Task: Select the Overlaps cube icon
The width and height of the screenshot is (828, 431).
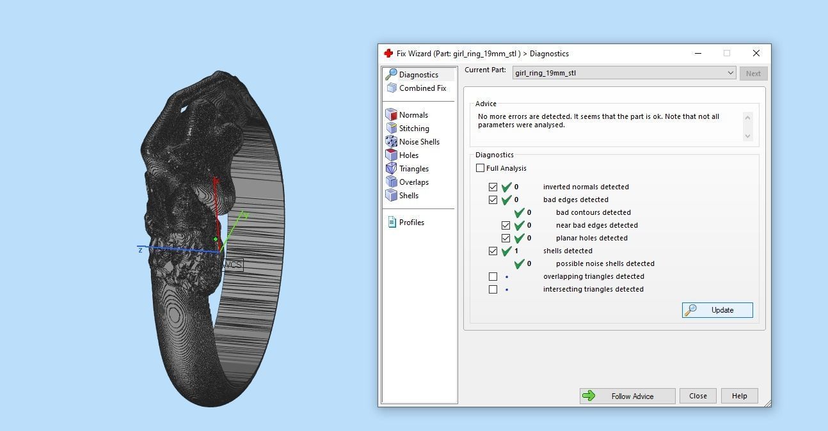Action: pyautogui.click(x=391, y=182)
